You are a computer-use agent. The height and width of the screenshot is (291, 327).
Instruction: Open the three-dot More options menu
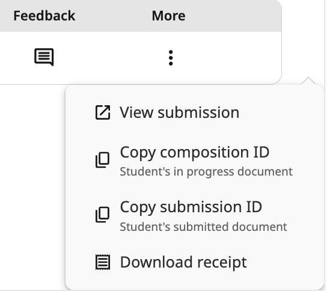point(171,58)
